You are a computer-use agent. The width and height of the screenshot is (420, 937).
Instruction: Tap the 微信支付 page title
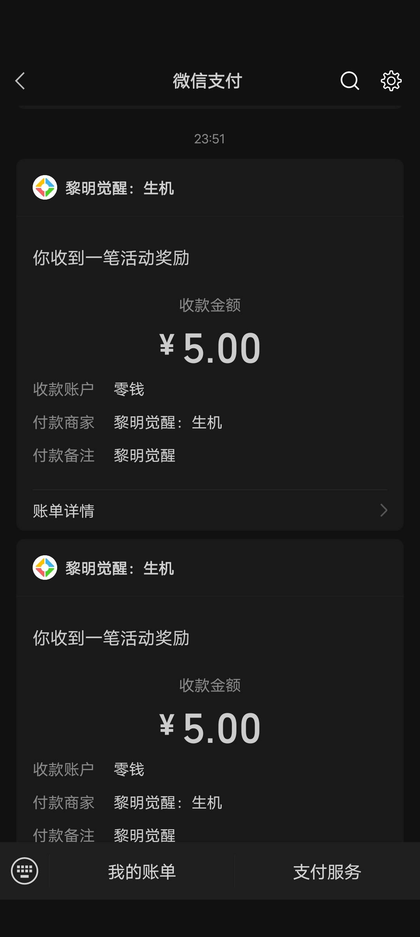coord(208,81)
